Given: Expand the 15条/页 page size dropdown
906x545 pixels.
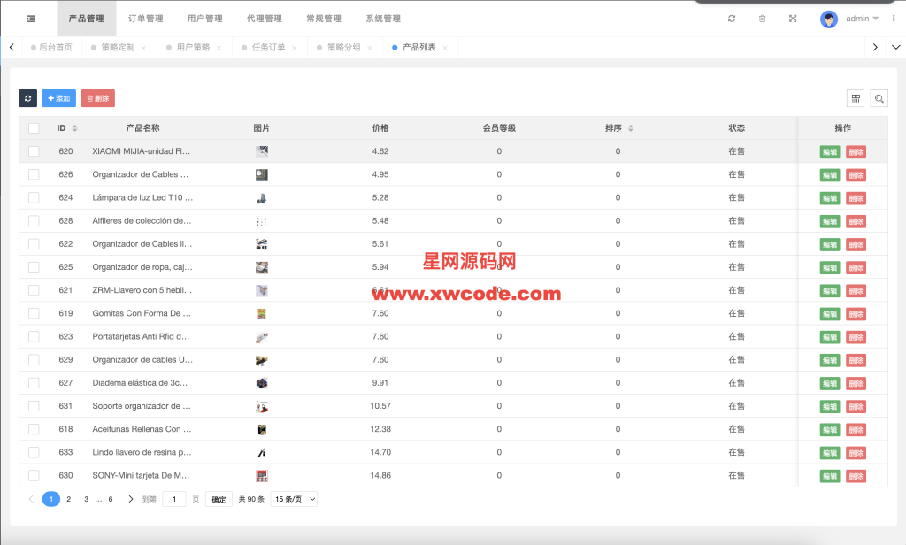Looking at the screenshot, I should click(294, 499).
